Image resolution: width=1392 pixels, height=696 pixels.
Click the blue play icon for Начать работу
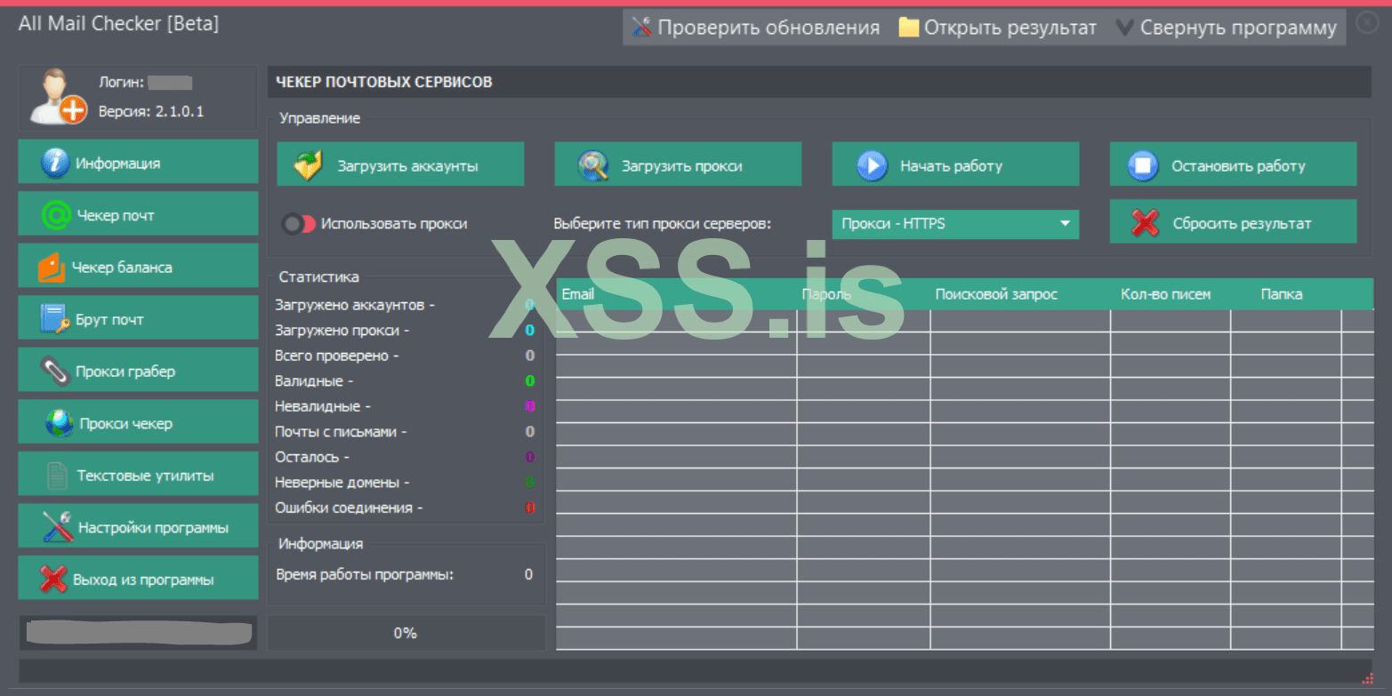coord(872,165)
